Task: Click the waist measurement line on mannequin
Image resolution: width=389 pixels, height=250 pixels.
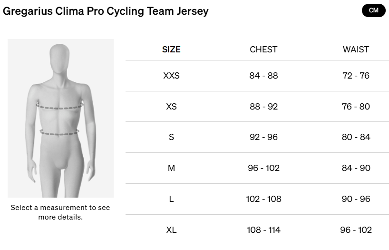Action: [x=59, y=133]
